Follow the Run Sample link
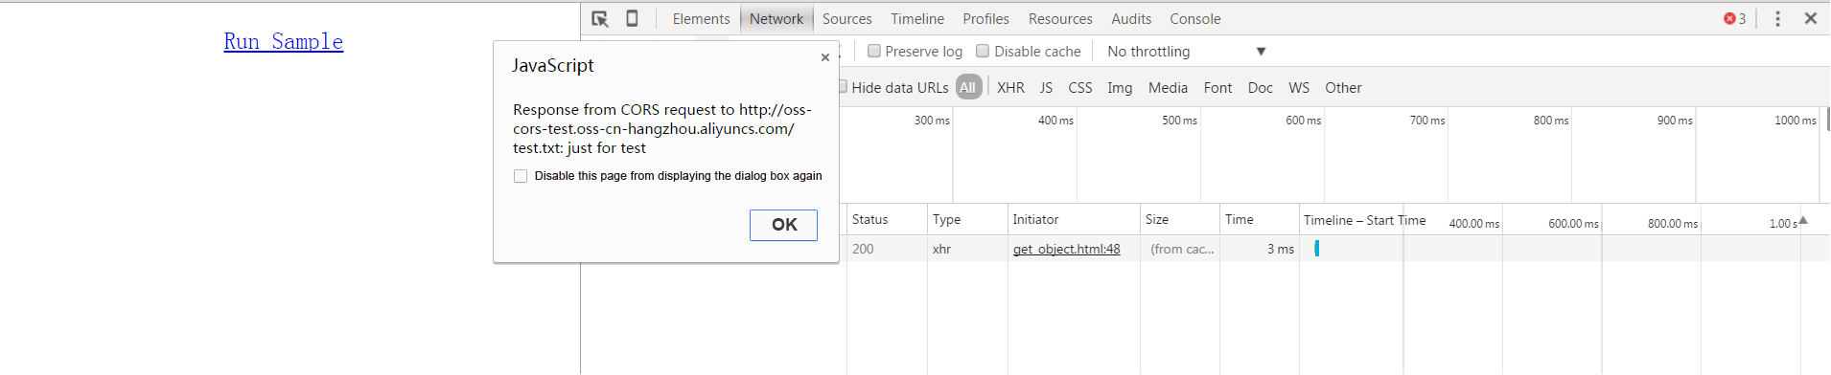 (284, 42)
